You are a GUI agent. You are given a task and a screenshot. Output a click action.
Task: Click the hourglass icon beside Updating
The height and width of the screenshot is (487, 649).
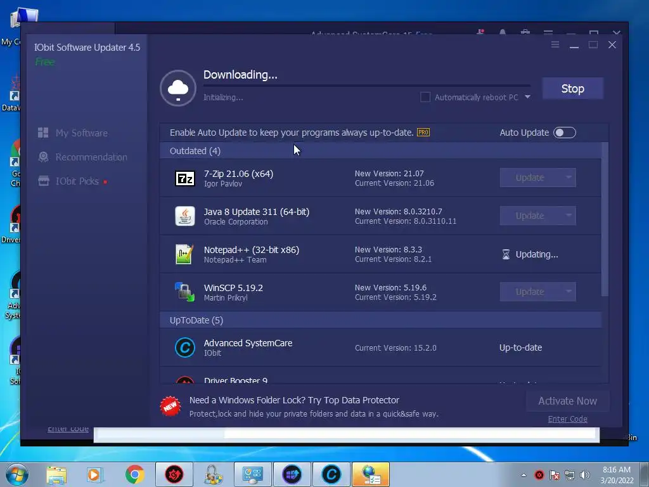(506, 254)
